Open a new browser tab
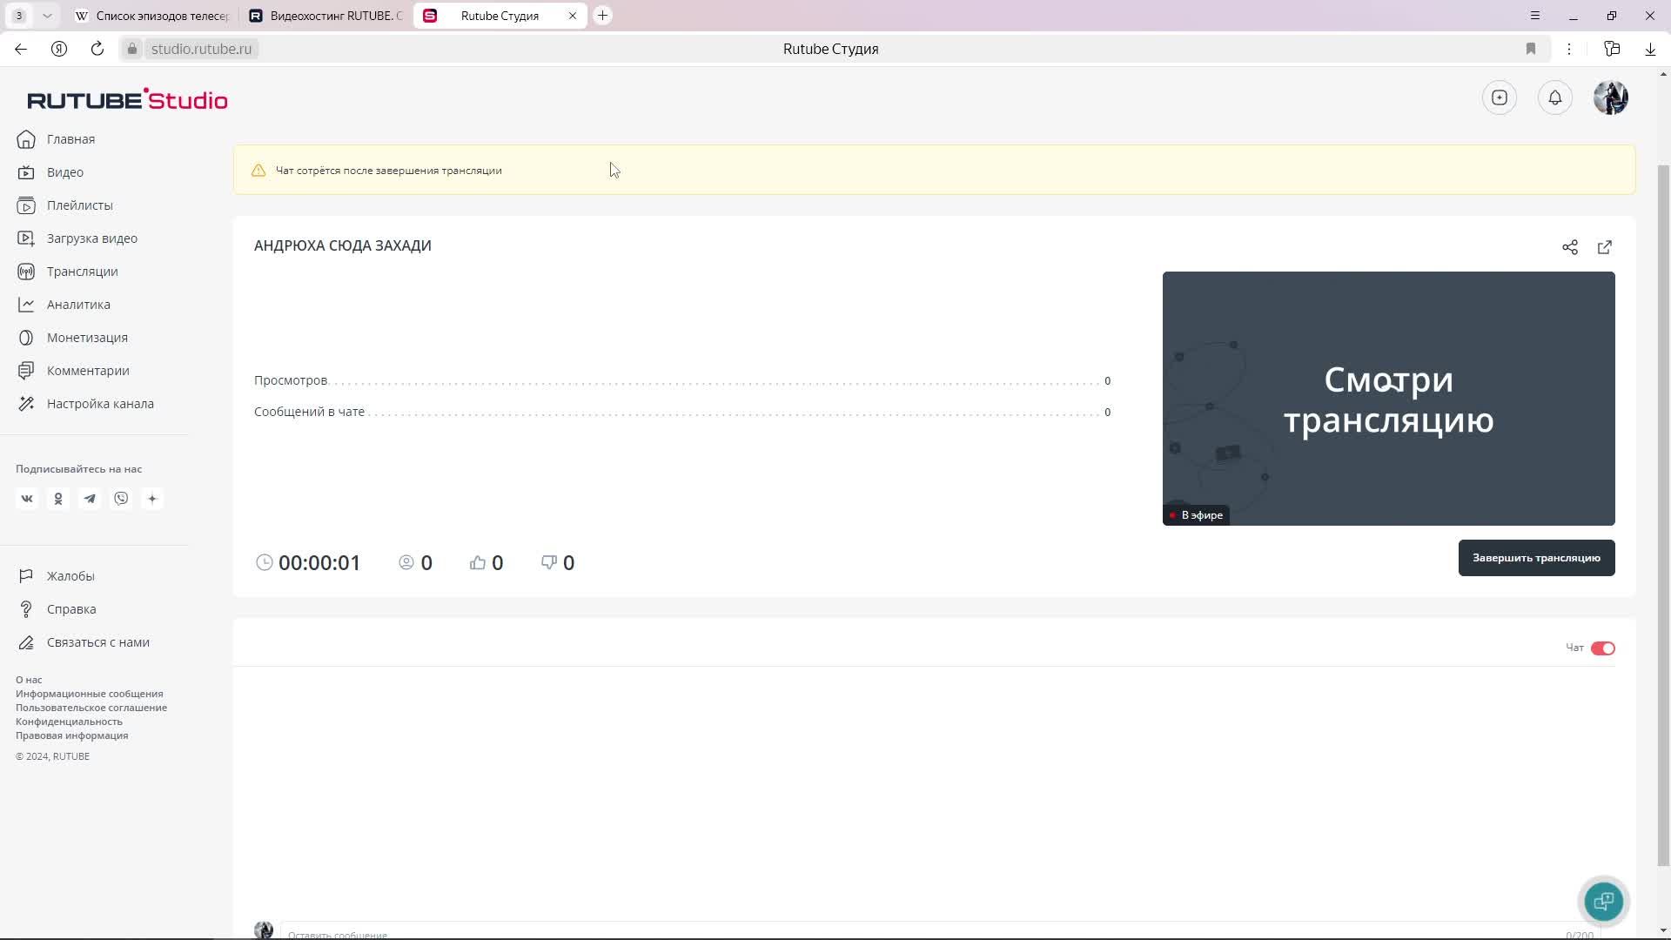This screenshot has height=940, width=1671. coord(602,16)
